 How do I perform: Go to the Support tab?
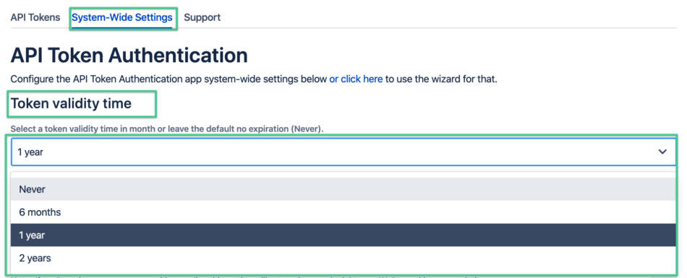[x=202, y=17]
